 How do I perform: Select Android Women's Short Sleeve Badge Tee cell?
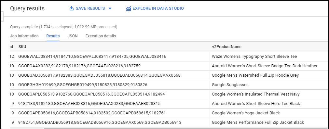(269, 66)
